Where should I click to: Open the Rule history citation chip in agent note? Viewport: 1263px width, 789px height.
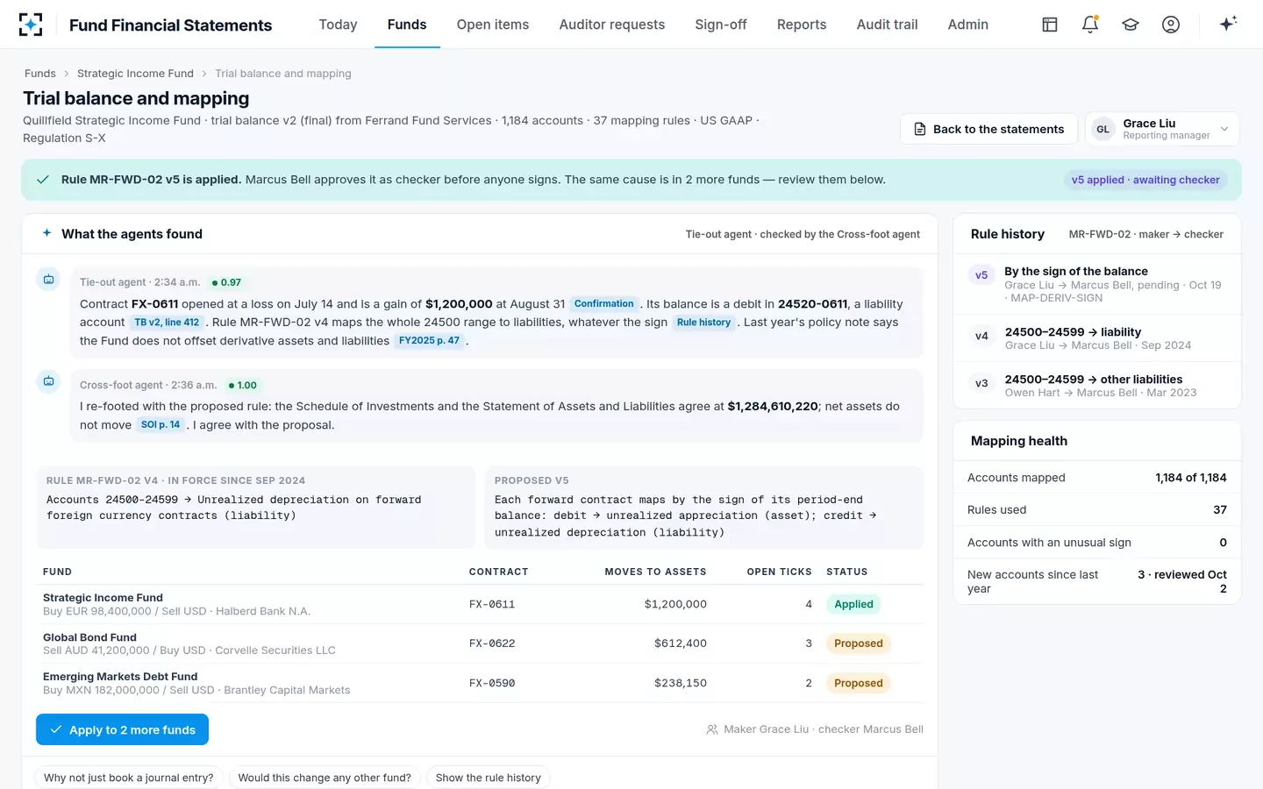click(703, 323)
